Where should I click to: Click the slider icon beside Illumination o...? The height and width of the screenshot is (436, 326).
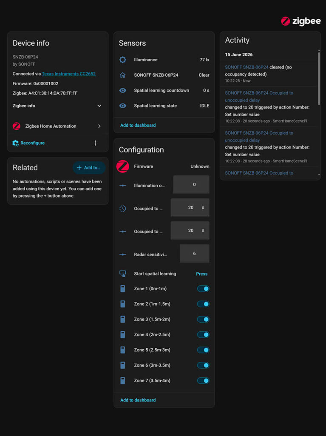click(122, 186)
